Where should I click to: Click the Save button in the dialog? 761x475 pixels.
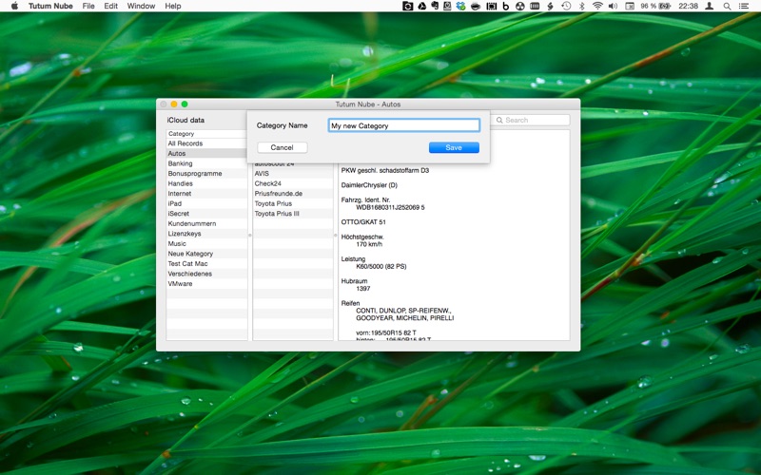(x=454, y=147)
